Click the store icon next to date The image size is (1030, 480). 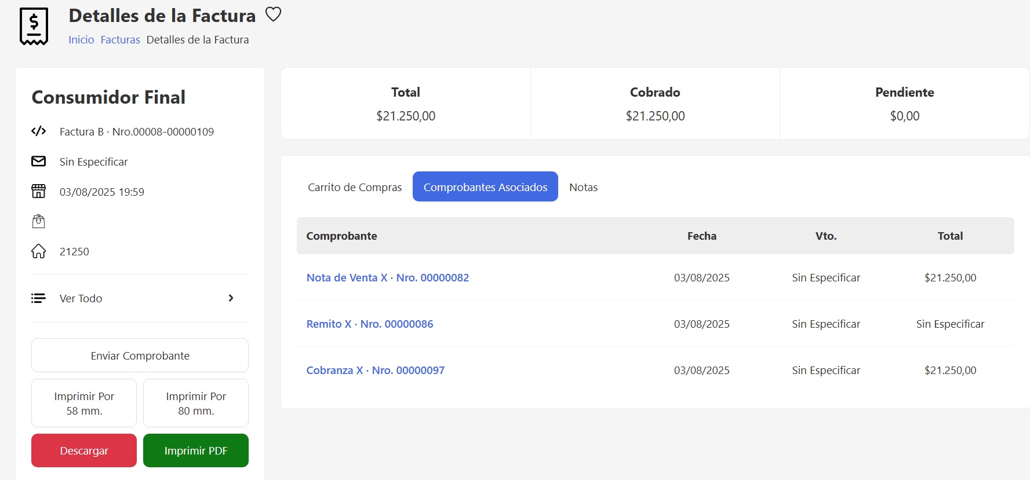[x=38, y=192]
